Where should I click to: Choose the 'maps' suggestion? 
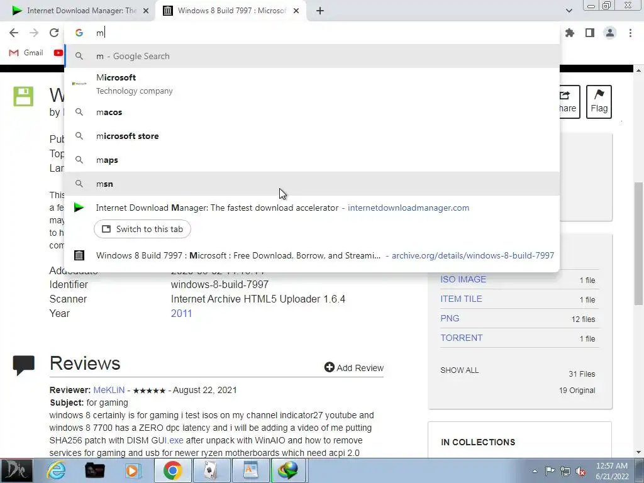[312, 160]
